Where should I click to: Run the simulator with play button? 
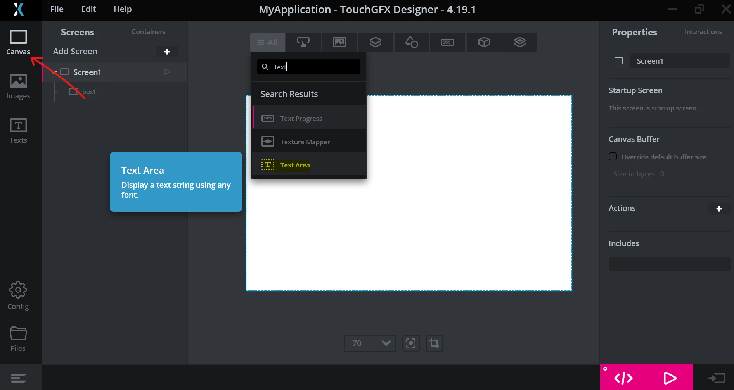point(670,378)
